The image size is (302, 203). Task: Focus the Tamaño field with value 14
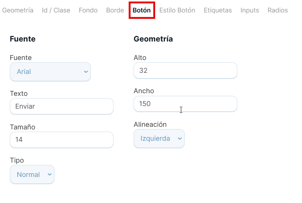click(62, 140)
